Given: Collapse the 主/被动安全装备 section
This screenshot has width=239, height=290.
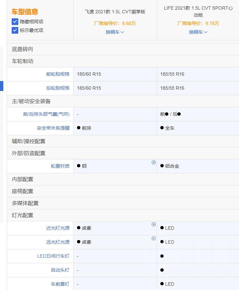Looking at the screenshot, I should pos(31,101).
